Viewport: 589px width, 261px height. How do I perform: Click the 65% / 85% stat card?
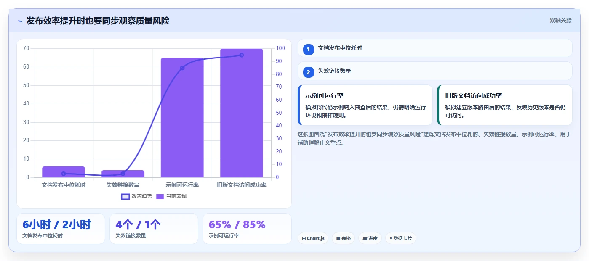(x=247, y=229)
